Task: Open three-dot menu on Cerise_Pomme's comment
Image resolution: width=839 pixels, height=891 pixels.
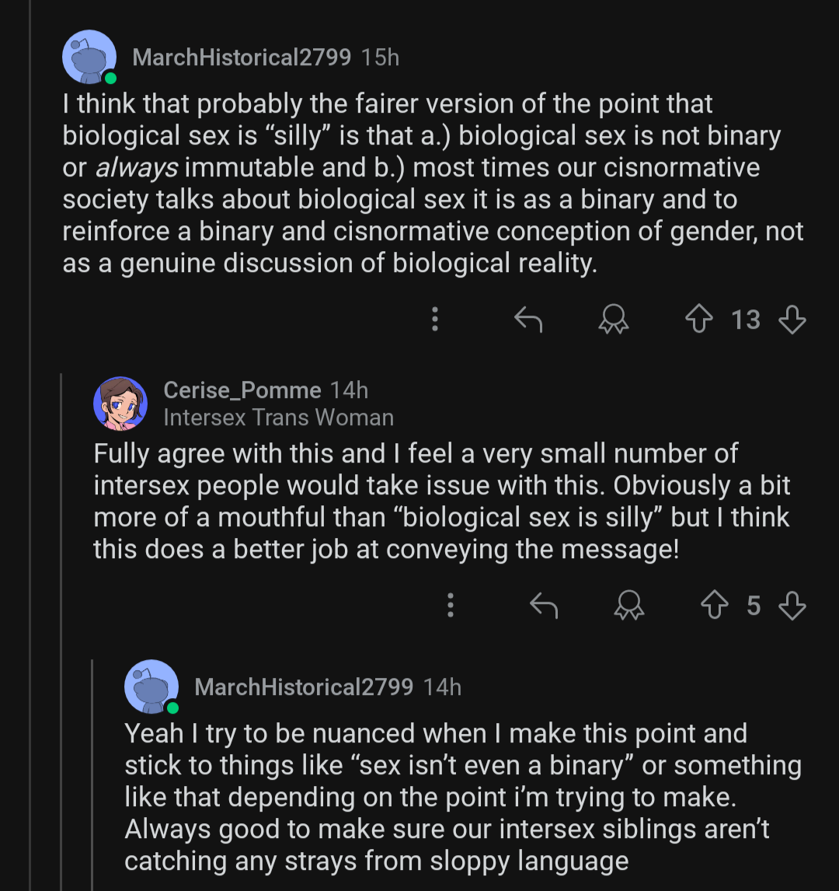Action: 450,605
